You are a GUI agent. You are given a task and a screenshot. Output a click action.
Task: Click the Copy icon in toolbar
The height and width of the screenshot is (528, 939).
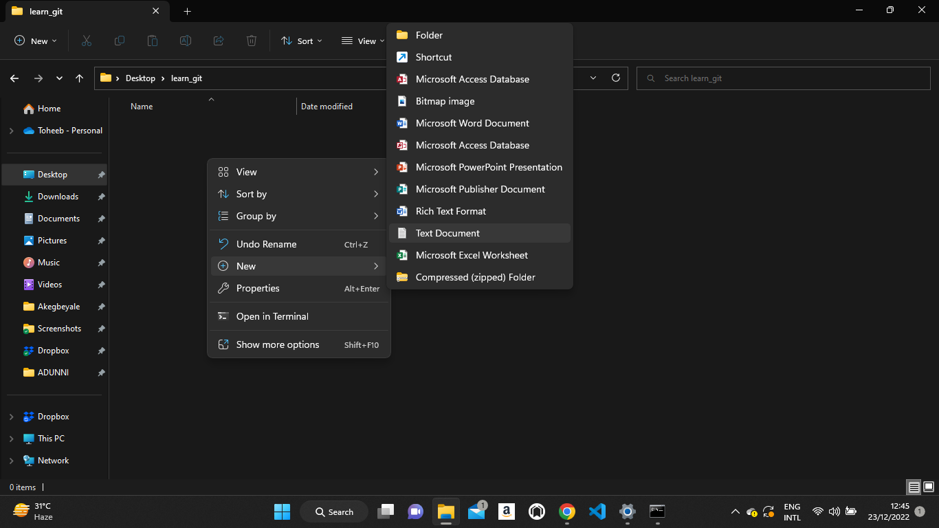tap(119, 41)
